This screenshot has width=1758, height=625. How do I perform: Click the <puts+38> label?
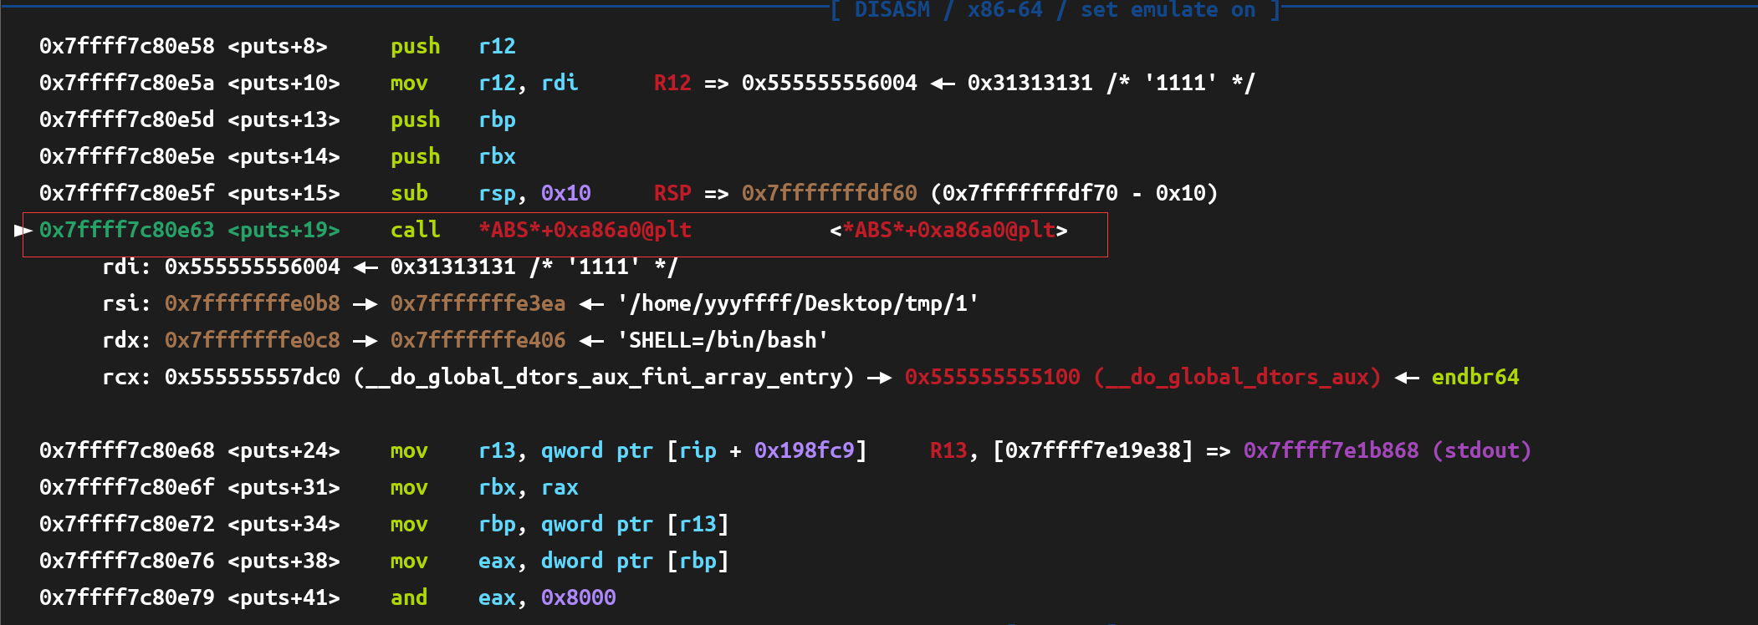(284, 561)
